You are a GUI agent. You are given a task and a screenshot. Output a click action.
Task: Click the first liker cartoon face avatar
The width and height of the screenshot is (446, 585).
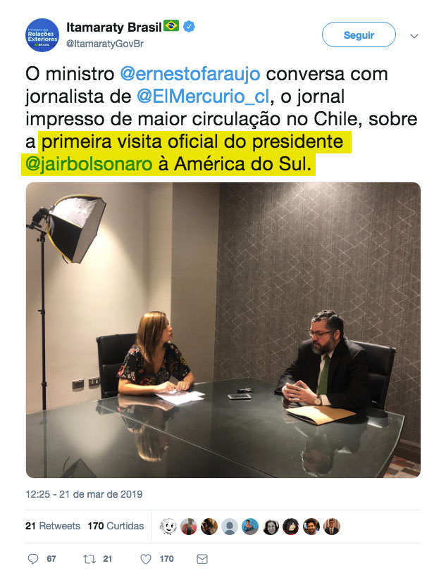[x=168, y=527]
